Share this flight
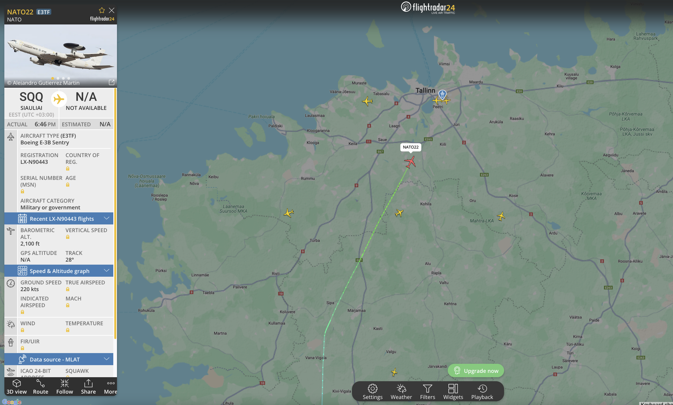 click(x=88, y=387)
